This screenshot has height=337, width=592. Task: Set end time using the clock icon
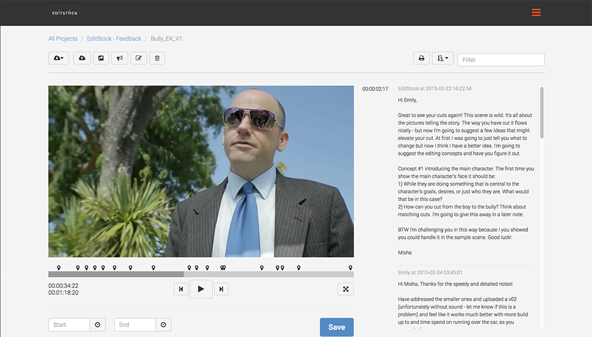pyautogui.click(x=163, y=325)
